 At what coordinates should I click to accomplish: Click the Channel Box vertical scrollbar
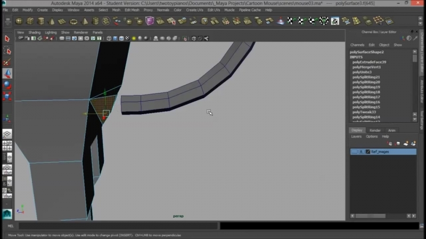415,58
